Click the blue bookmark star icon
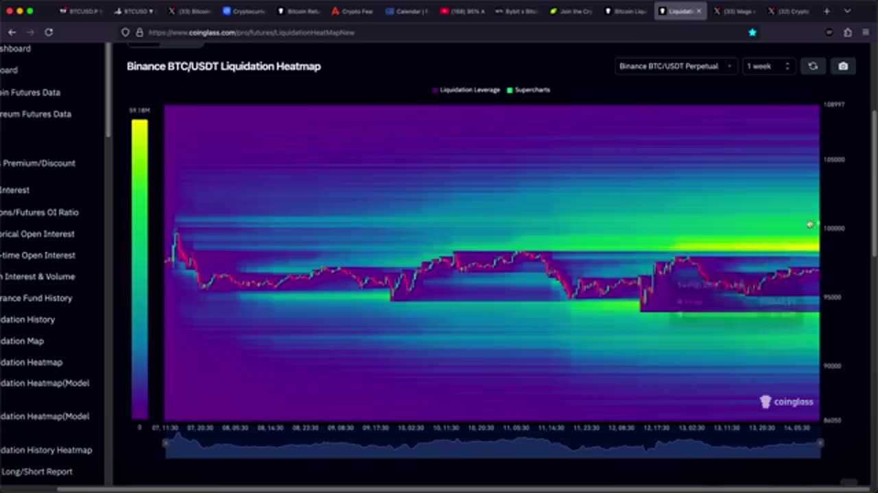Screen dimensions: 878x493 point(752,32)
